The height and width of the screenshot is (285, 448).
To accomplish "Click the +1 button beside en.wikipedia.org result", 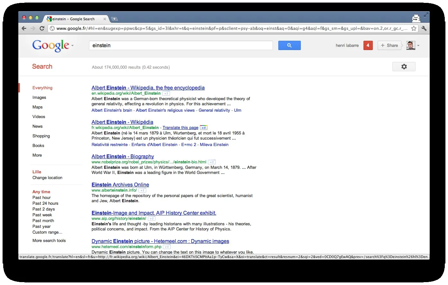I will tap(166, 93).
